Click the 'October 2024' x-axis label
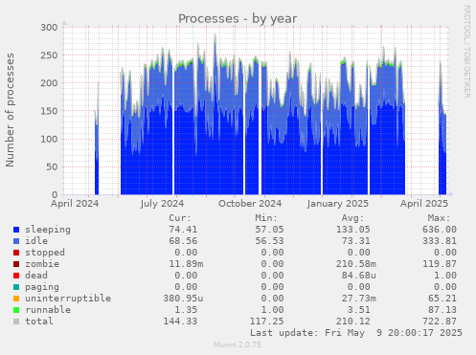 pos(250,204)
